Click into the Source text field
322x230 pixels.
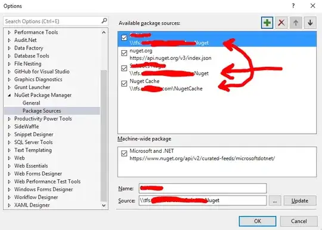pyautogui.click(x=203, y=200)
